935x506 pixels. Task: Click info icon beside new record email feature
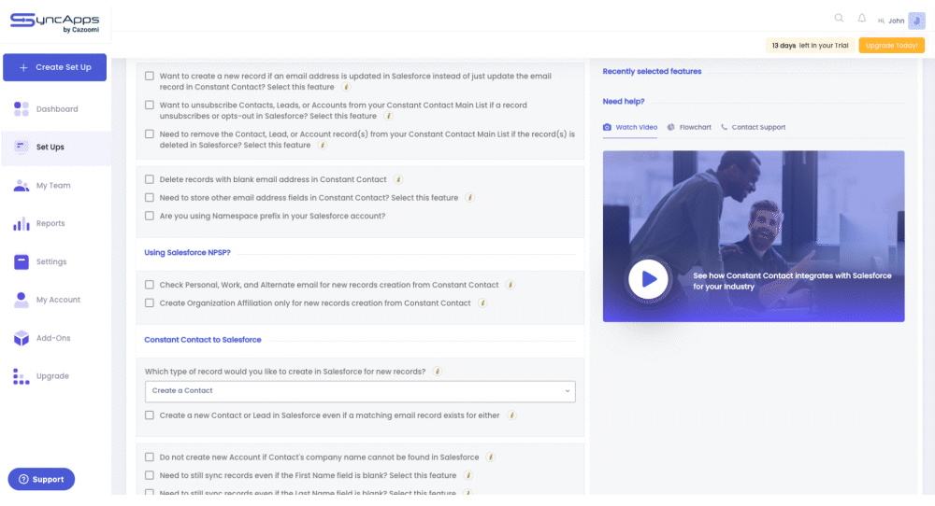click(x=346, y=87)
